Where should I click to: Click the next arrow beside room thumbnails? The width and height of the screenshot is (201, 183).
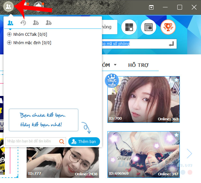coord(189,154)
